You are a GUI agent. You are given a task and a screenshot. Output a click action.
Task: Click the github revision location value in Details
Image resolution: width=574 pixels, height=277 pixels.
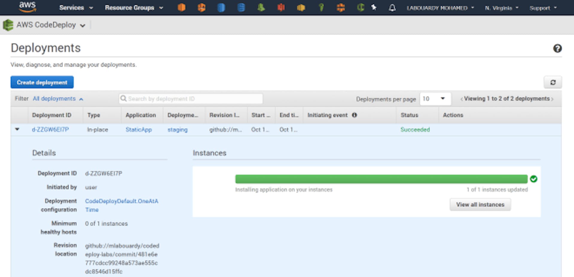(122, 258)
